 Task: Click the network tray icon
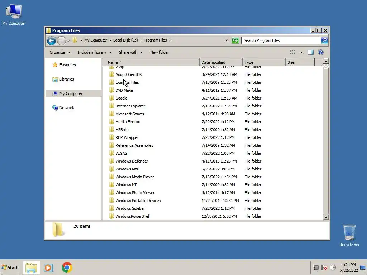coord(315,267)
